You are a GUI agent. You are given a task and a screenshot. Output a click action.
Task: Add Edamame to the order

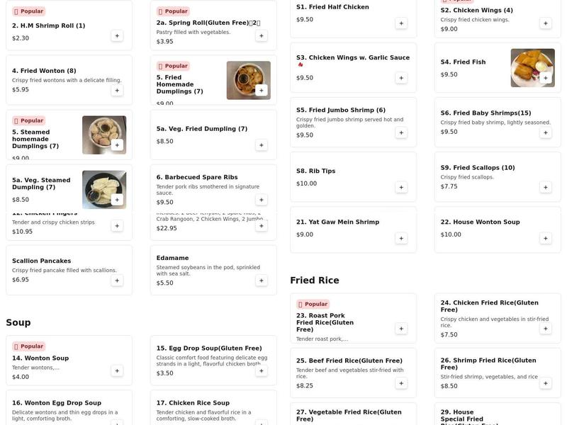coord(262,280)
